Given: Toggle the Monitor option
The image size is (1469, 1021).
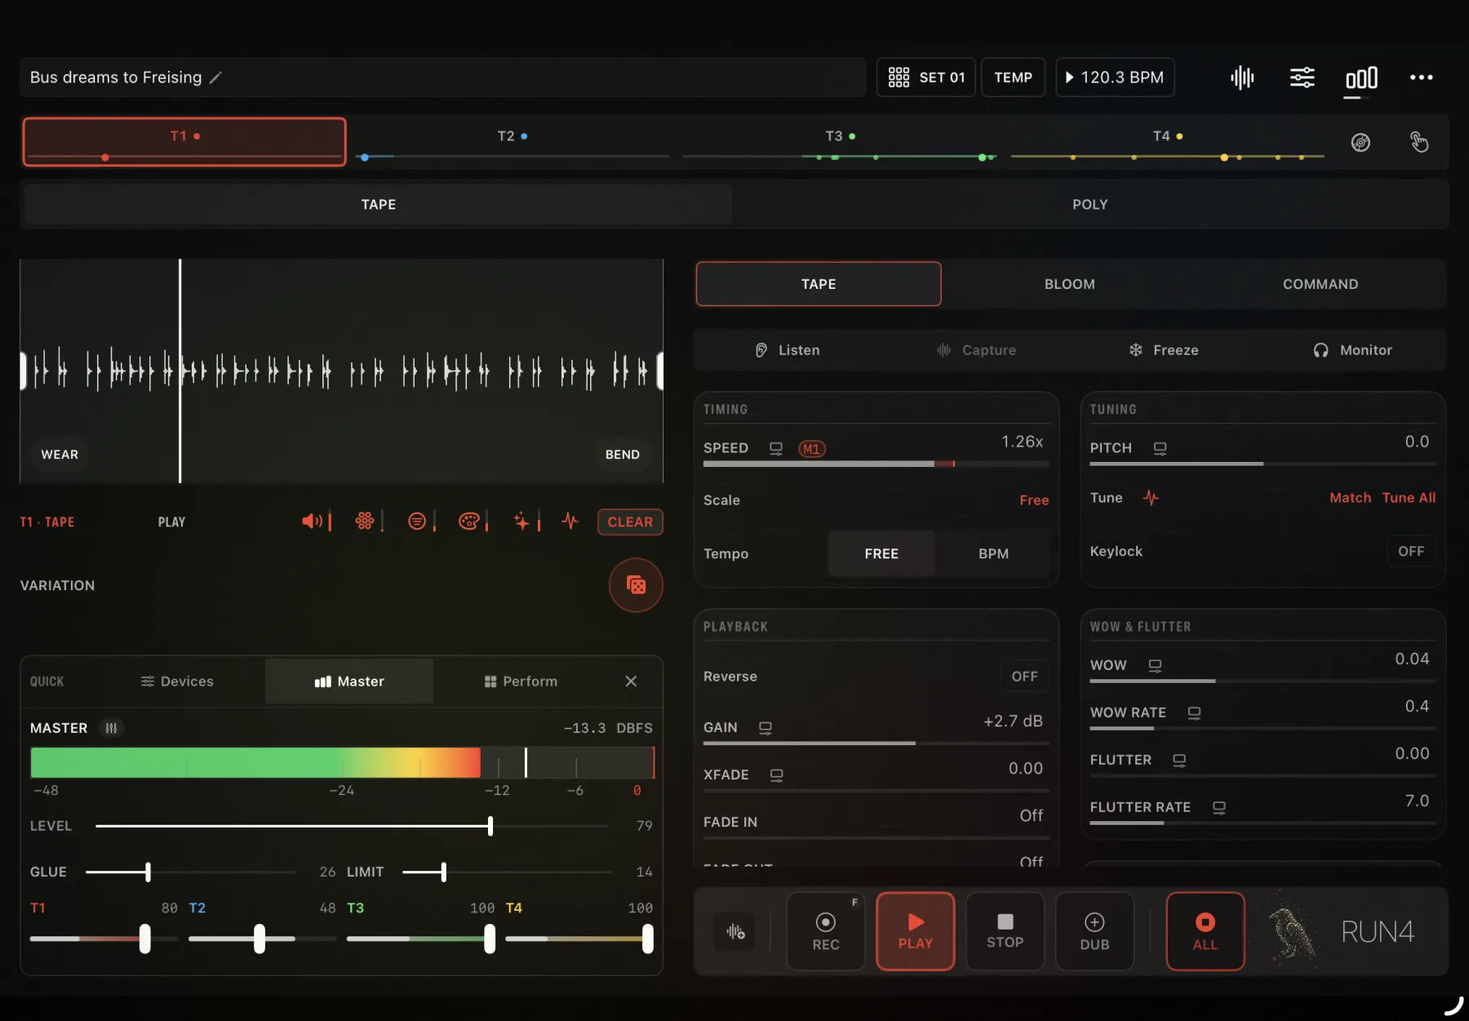Looking at the screenshot, I should [x=1352, y=350].
